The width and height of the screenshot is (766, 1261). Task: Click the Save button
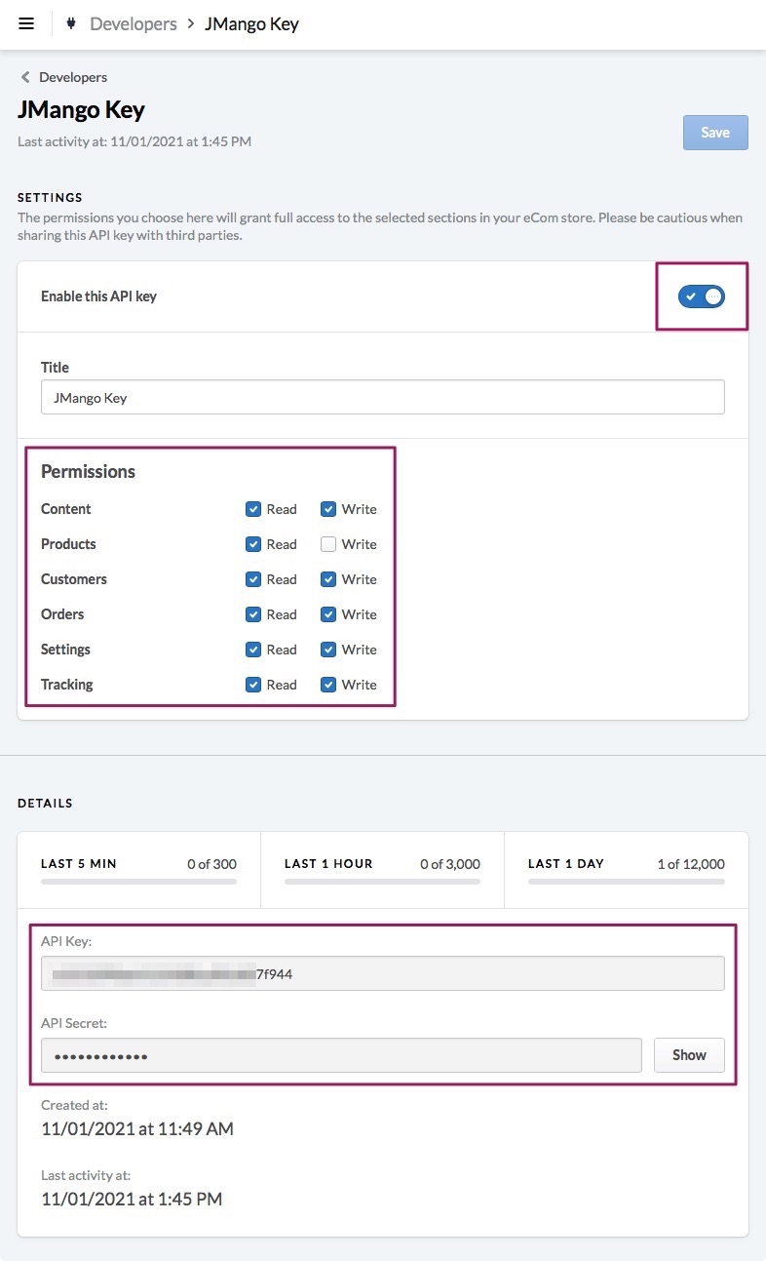click(x=714, y=133)
